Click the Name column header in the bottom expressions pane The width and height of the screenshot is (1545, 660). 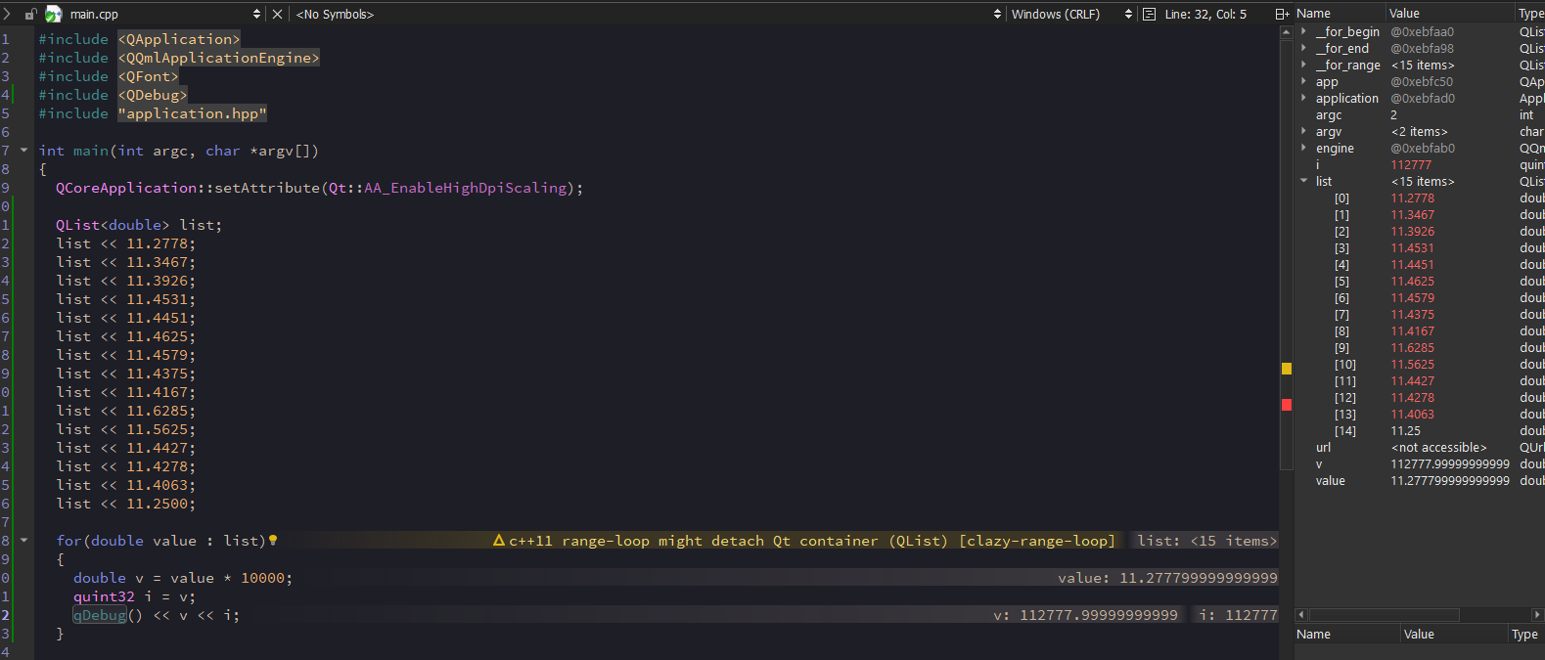[1346, 634]
